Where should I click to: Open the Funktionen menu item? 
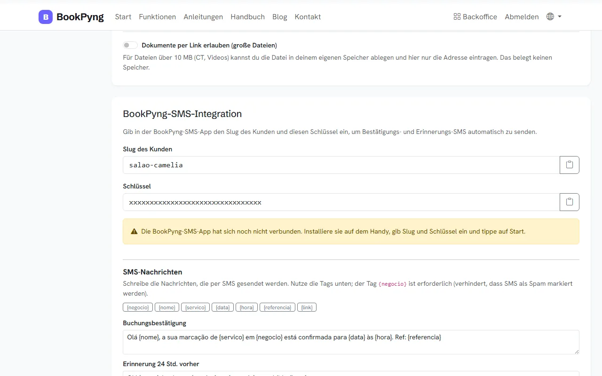pyautogui.click(x=158, y=17)
